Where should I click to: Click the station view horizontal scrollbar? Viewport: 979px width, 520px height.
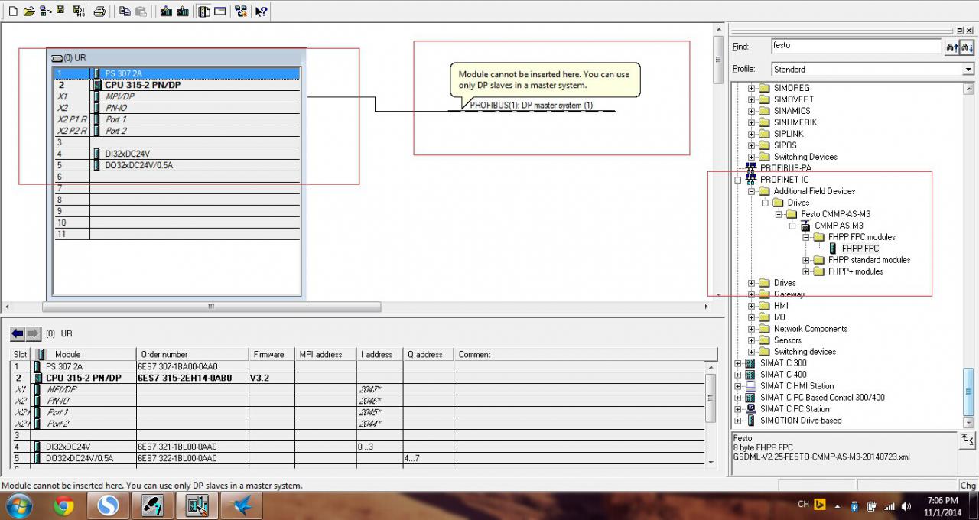click(212, 307)
